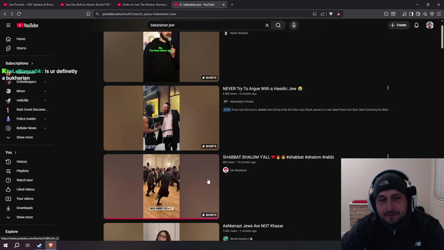Visit the Der Muzikant channel
The image size is (444, 250).
(x=238, y=170)
